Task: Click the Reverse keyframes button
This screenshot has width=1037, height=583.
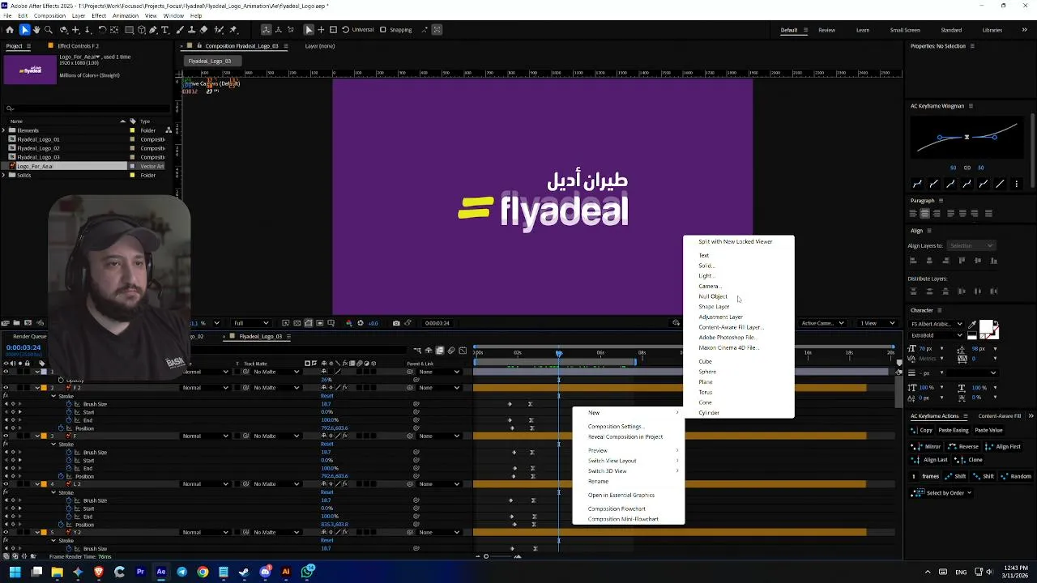Action: [x=962, y=446]
